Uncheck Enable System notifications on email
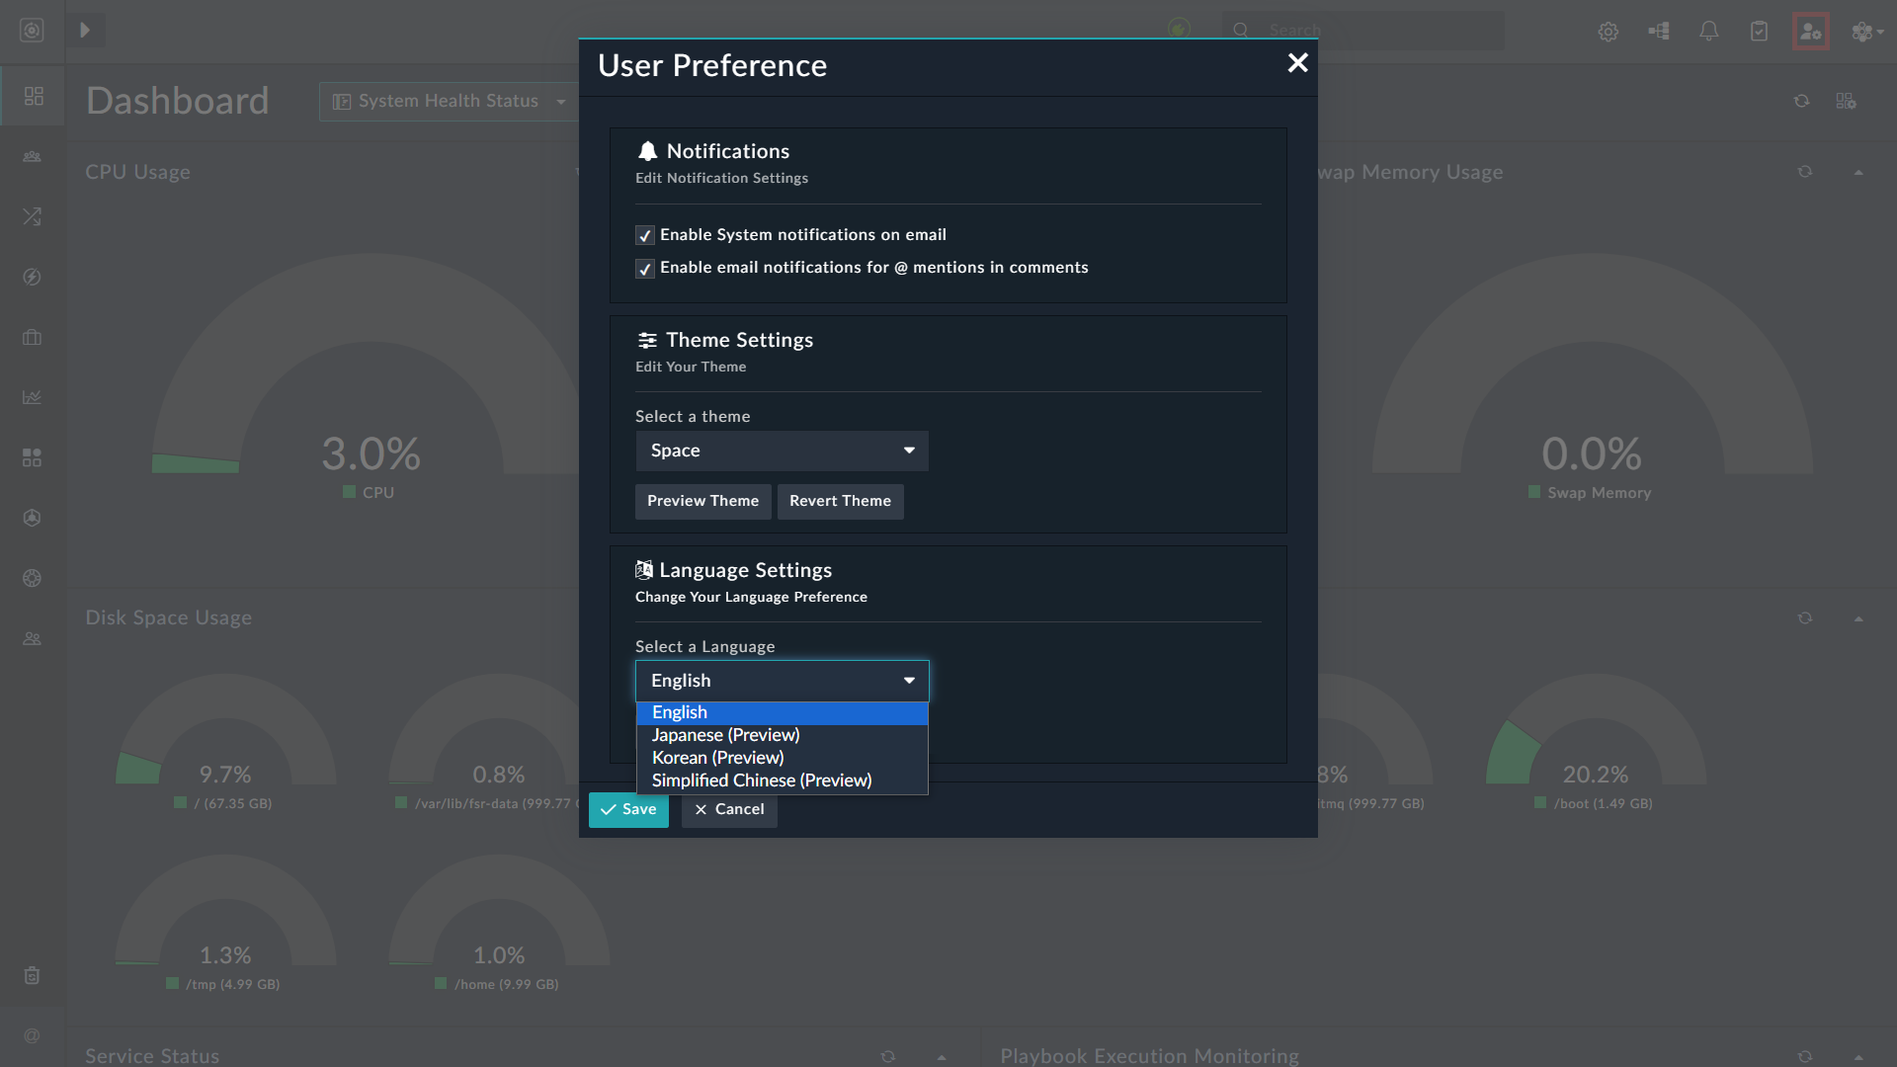The height and width of the screenshot is (1067, 1897). click(644, 235)
